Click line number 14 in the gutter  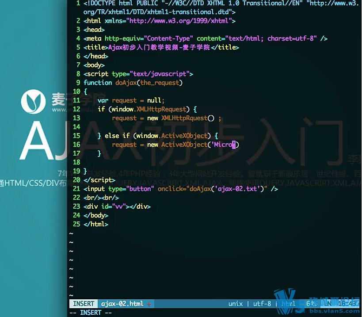point(76,127)
